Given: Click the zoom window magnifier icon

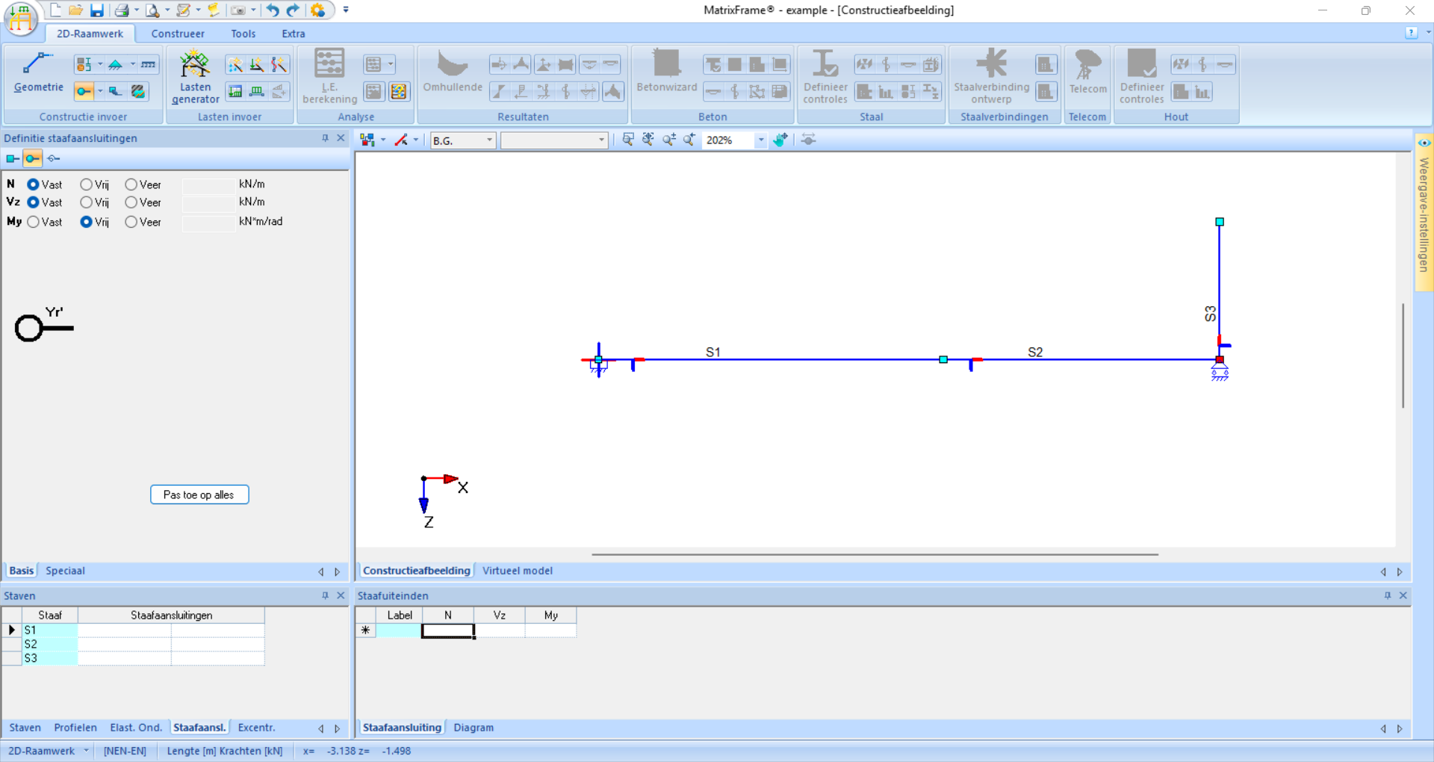Looking at the screenshot, I should [628, 140].
